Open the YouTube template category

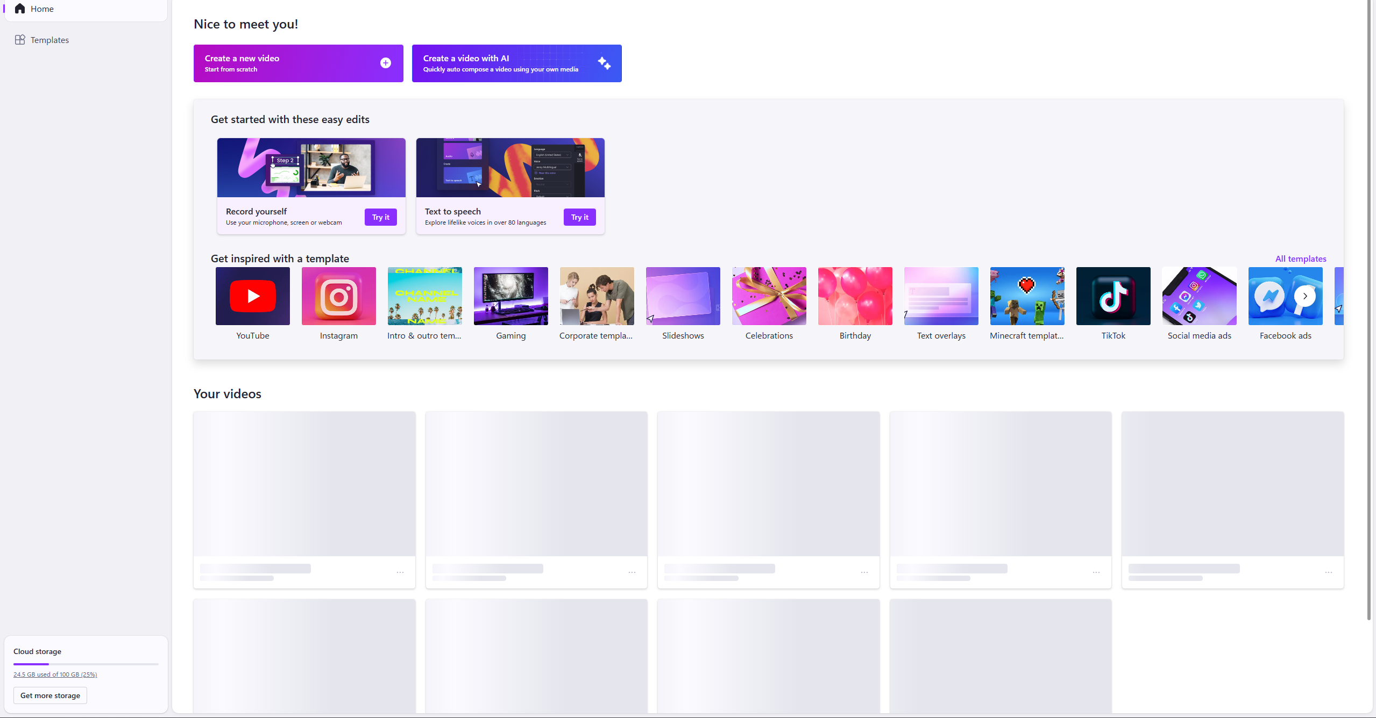pos(252,296)
